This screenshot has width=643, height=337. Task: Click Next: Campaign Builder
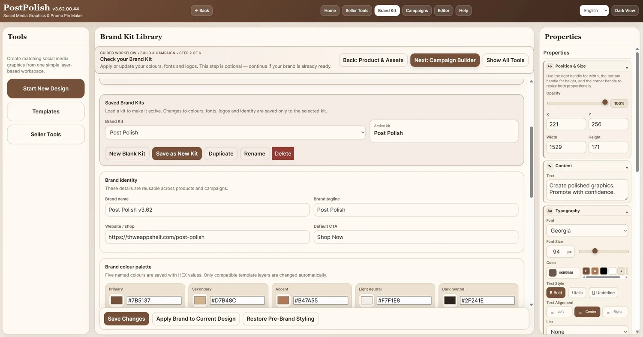coord(445,60)
